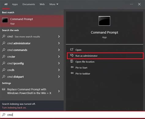Click 'Turn indexing back on' link

coord(14,108)
